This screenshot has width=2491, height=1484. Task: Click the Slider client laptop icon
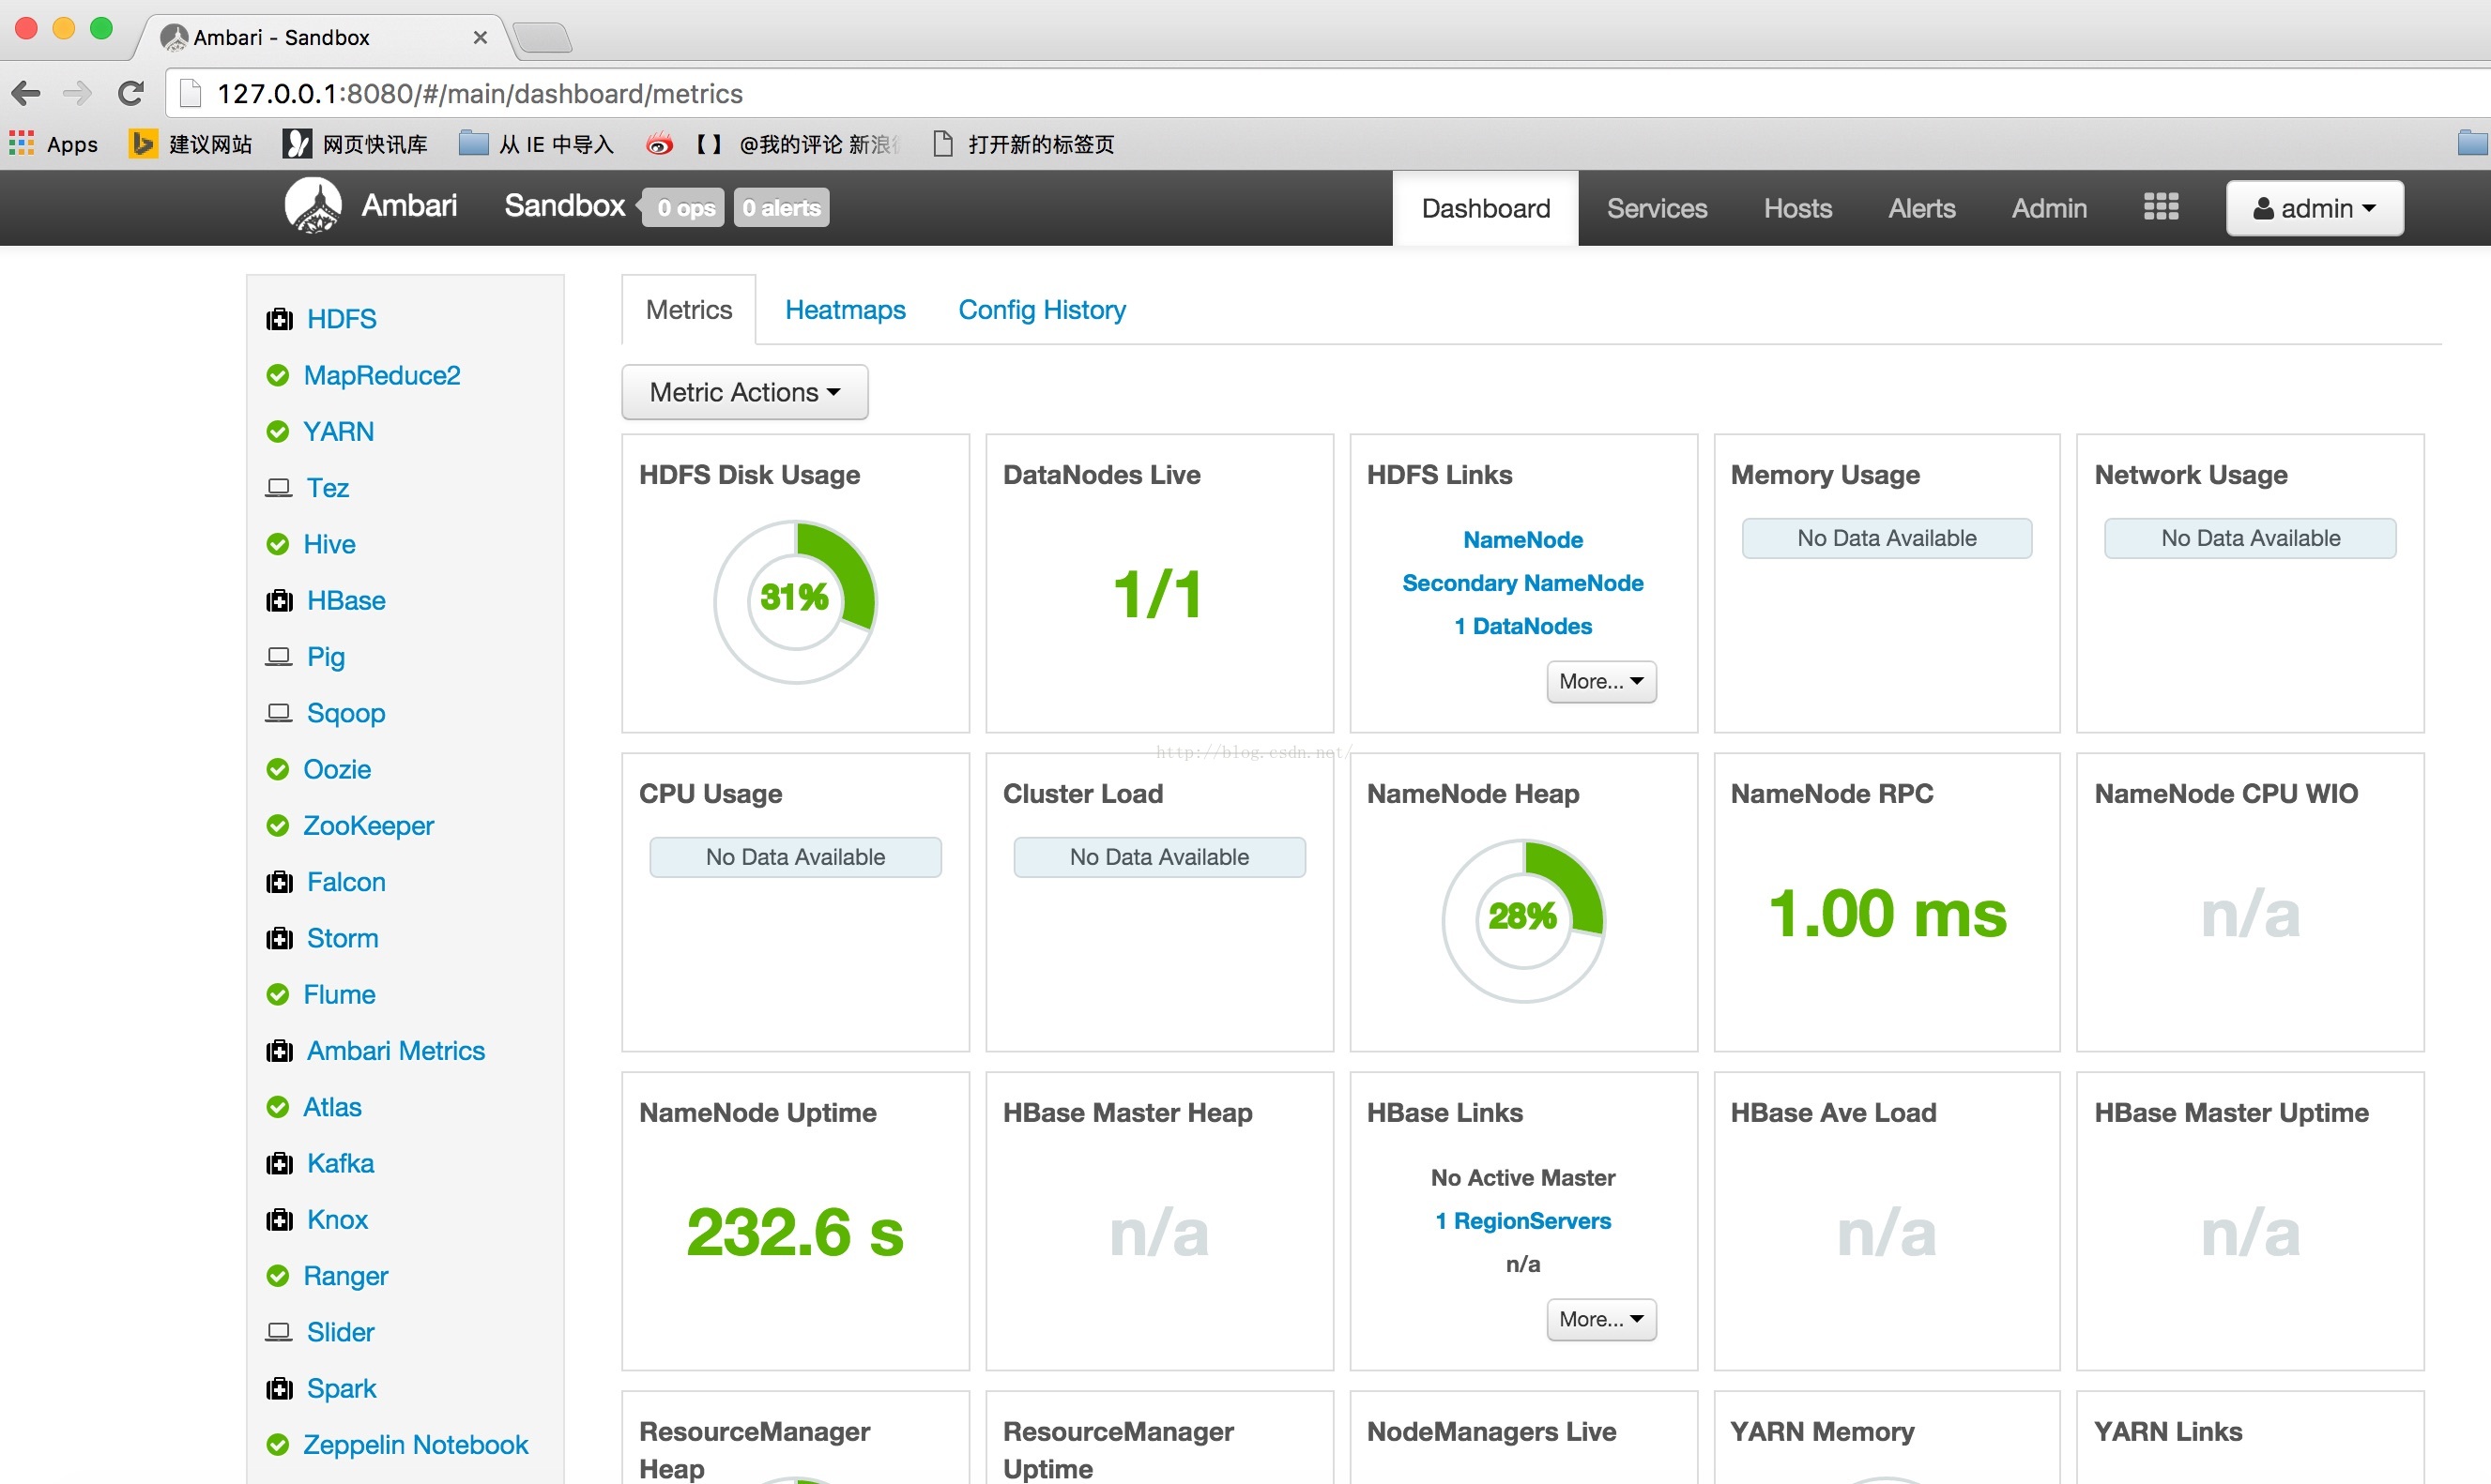pyautogui.click(x=279, y=1332)
